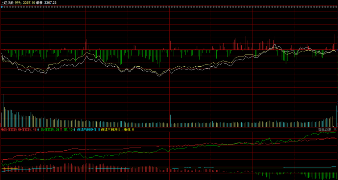Click the cyan down arrow next to 差: 10
Screen dimensions: 338x180
tap(74, 130)
